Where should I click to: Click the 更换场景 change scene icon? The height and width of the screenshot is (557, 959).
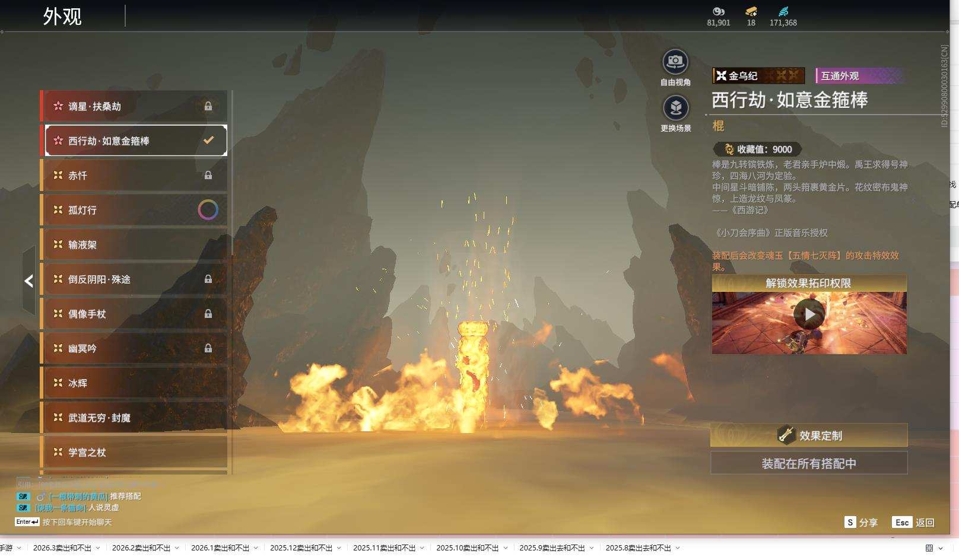(675, 108)
